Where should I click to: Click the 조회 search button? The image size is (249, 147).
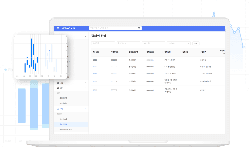(x=196, y=43)
